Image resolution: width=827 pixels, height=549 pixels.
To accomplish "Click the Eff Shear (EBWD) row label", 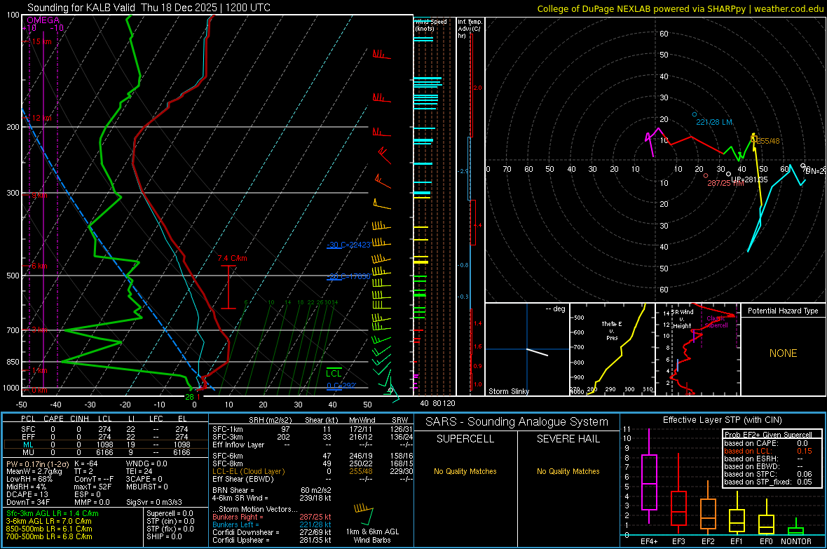I will tap(242, 479).
